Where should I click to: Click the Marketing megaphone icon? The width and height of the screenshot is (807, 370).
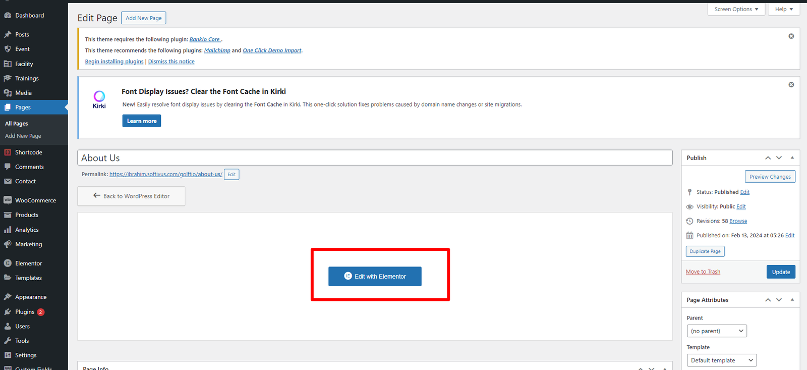point(8,244)
